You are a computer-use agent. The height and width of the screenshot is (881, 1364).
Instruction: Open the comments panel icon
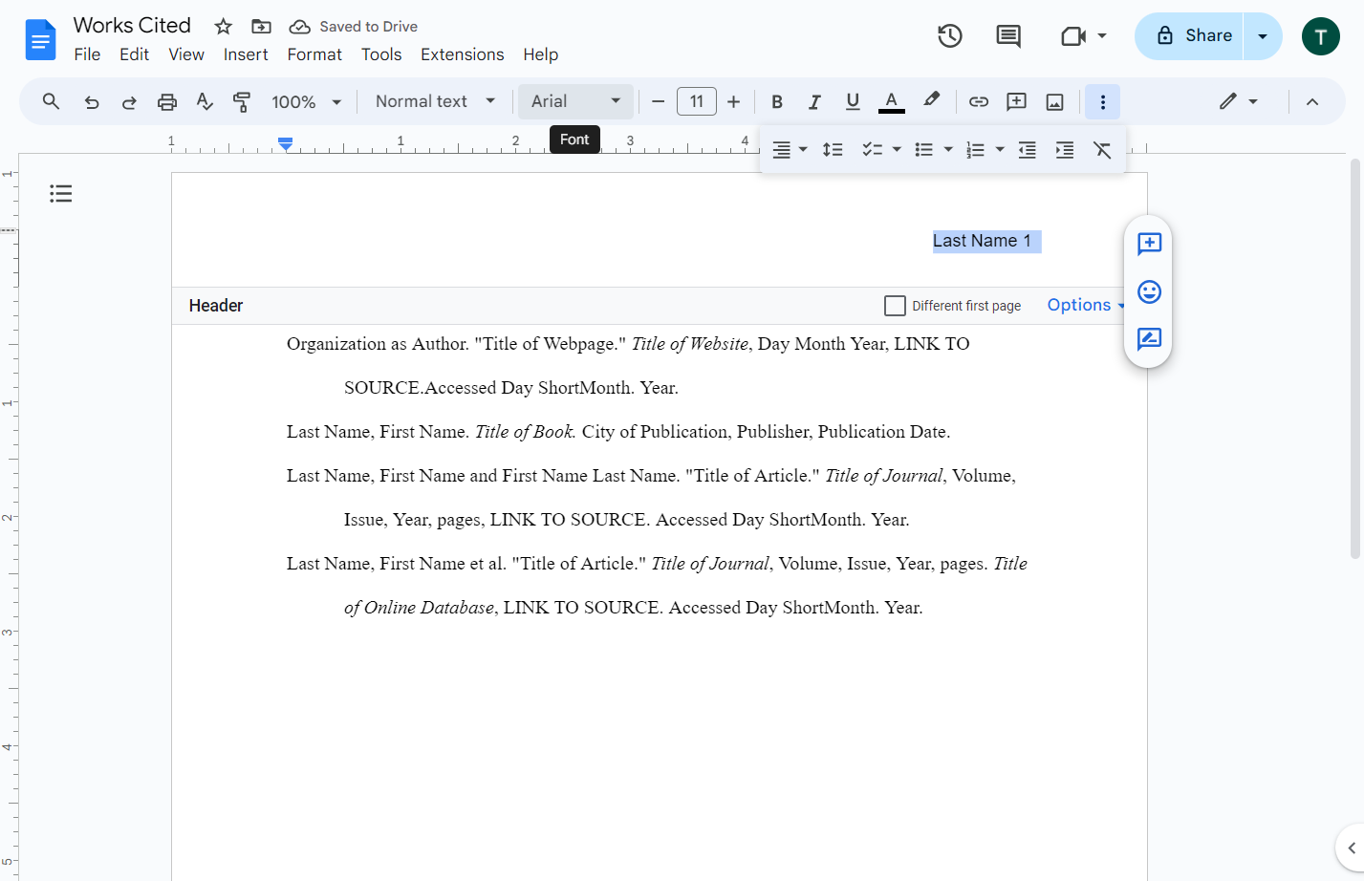pyautogui.click(x=1008, y=36)
